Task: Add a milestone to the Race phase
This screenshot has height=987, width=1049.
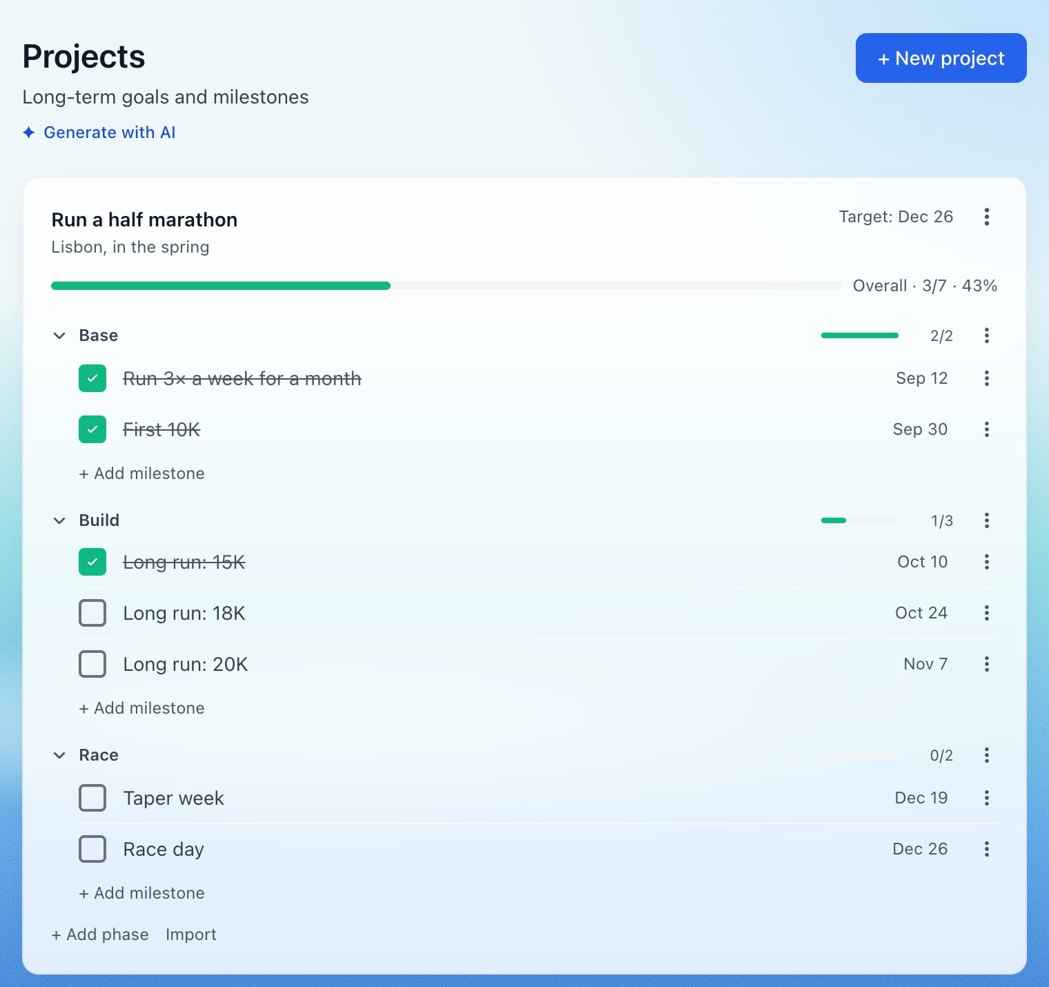Action: (141, 893)
